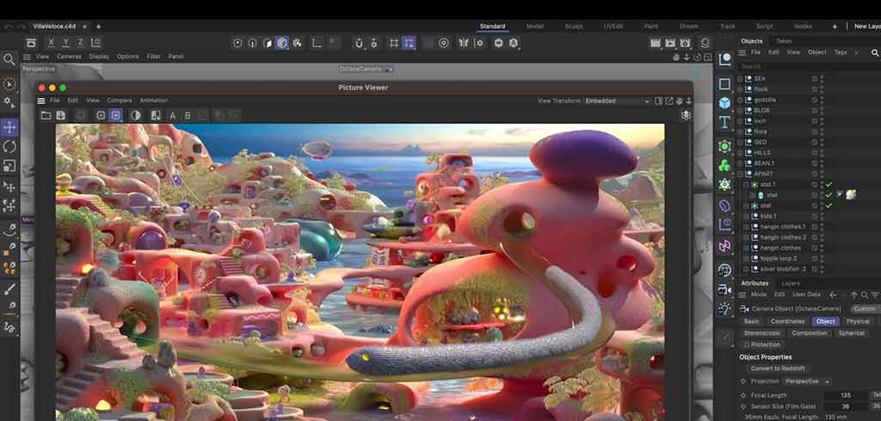Screen dimensions: 881x421
Task: Select the Rotate tool in left toolbar
Action: point(9,146)
